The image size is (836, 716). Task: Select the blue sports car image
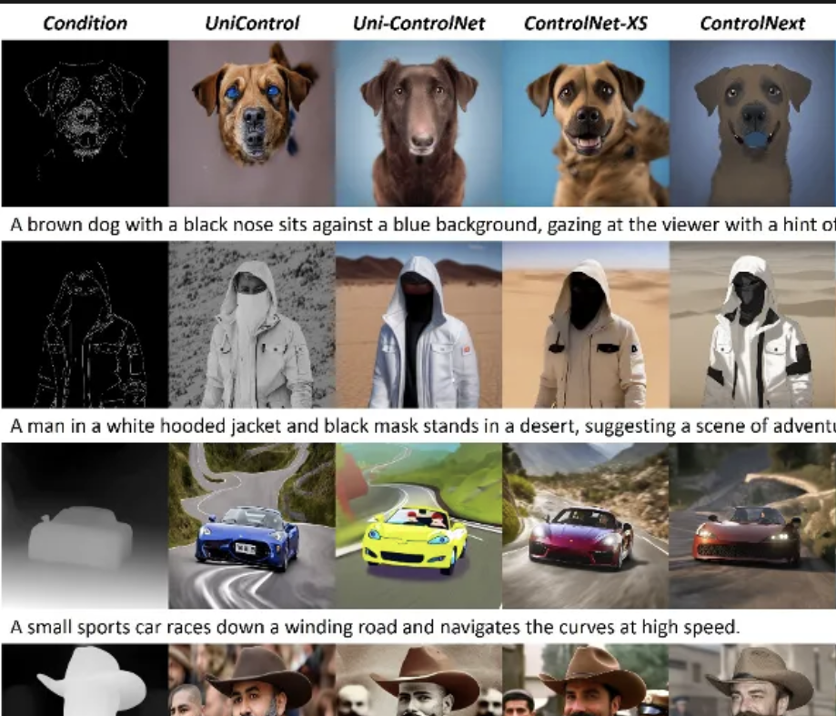point(251,526)
